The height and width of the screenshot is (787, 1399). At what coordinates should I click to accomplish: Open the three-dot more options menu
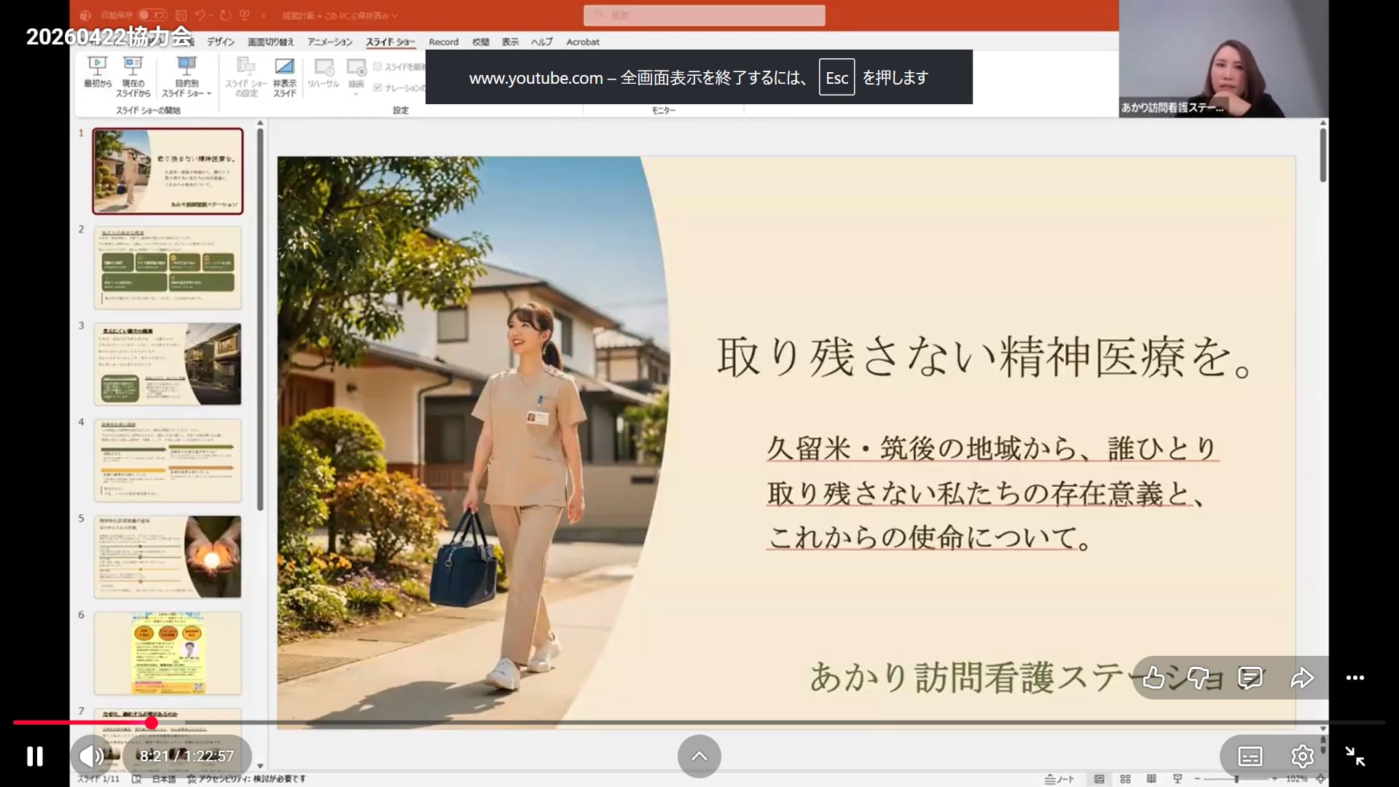[1355, 678]
